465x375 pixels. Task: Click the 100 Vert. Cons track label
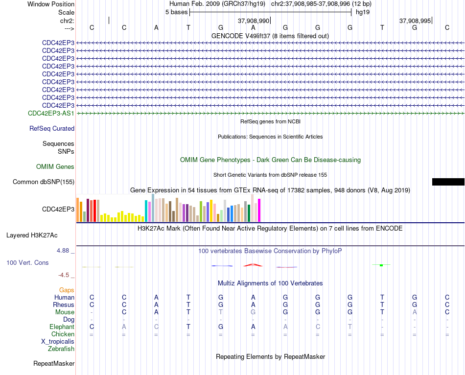click(27, 262)
